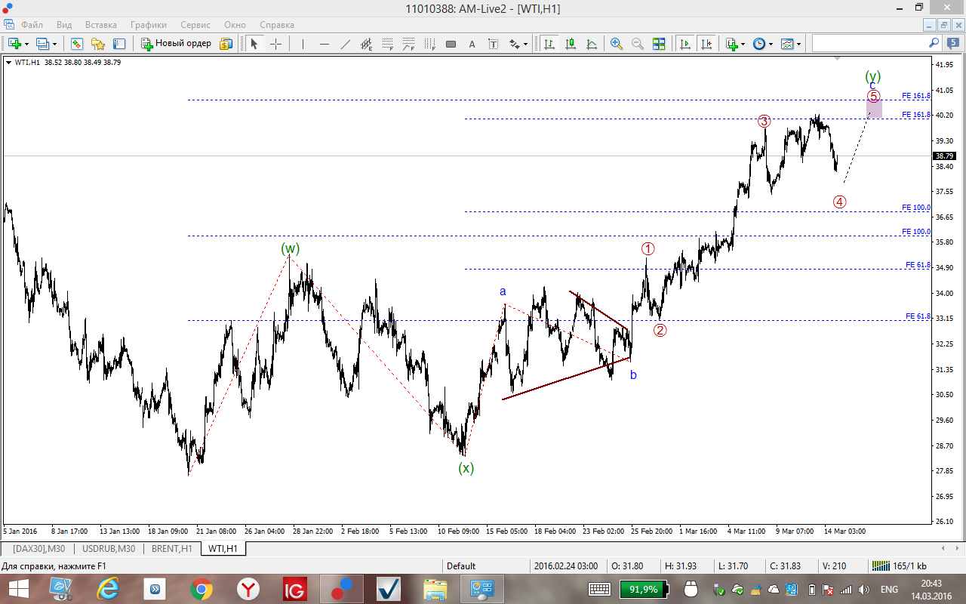Zoom out the chart with magnifier minus
Viewport: 966px width, 604px height.
638,44
